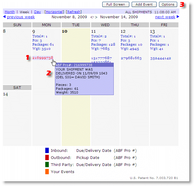Click the 'ALL SHIPMENTS' label
The image size is (194, 186).
138,12
